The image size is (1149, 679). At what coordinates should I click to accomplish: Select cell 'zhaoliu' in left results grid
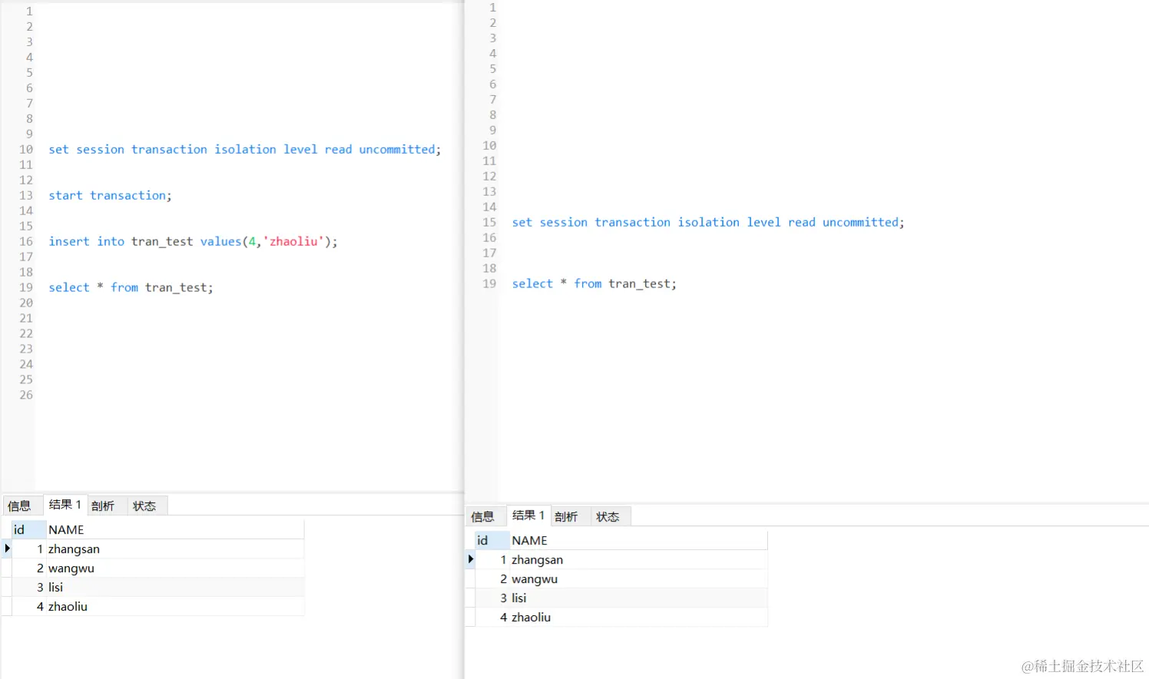click(x=175, y=607)
